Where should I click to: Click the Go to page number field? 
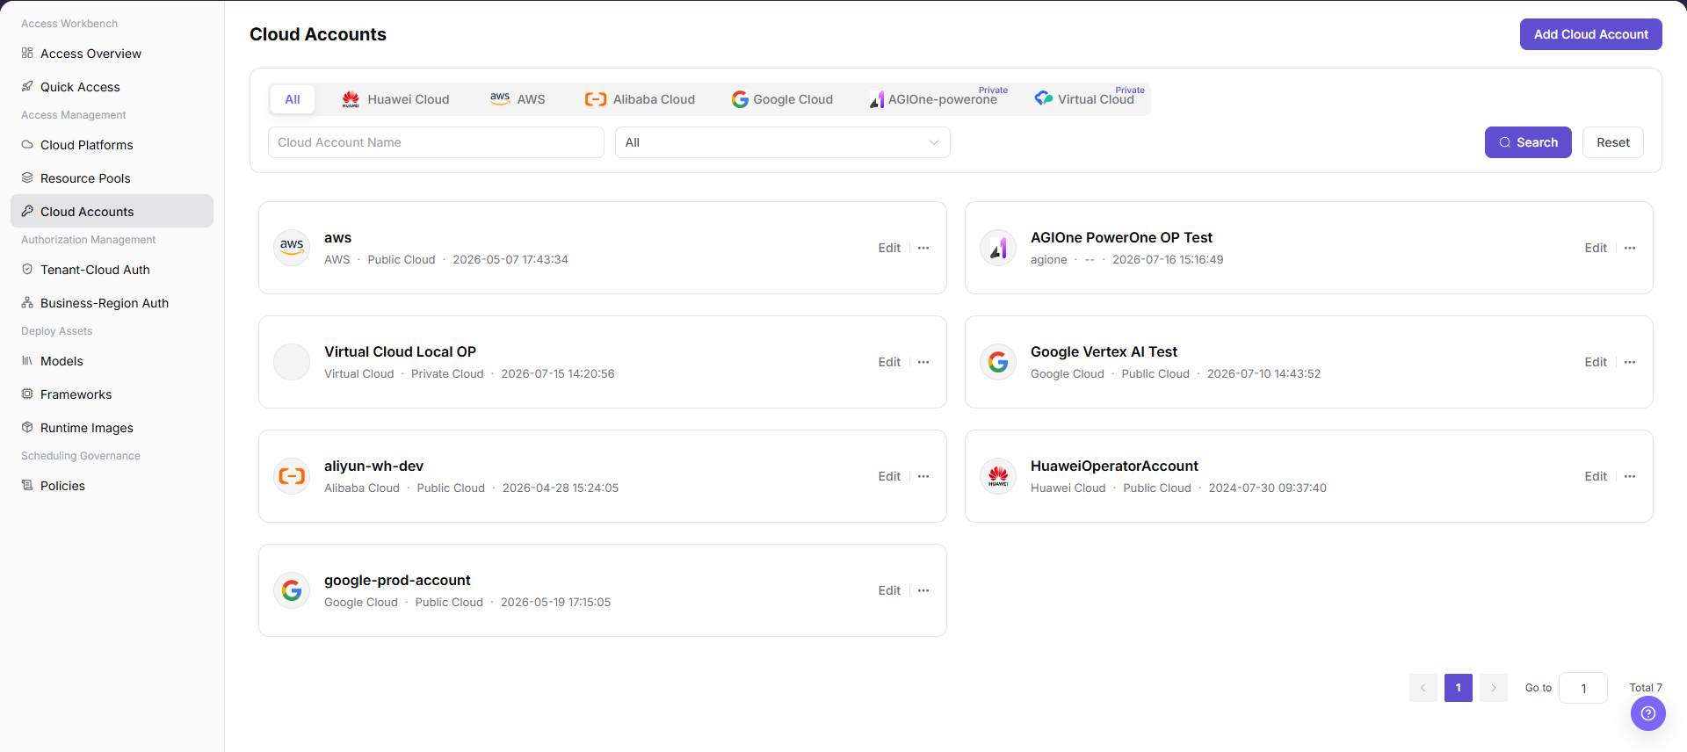click(1583, 688)
